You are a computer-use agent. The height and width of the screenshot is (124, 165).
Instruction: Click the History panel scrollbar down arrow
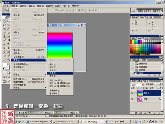pyautogui.click(x=162, y=73)
